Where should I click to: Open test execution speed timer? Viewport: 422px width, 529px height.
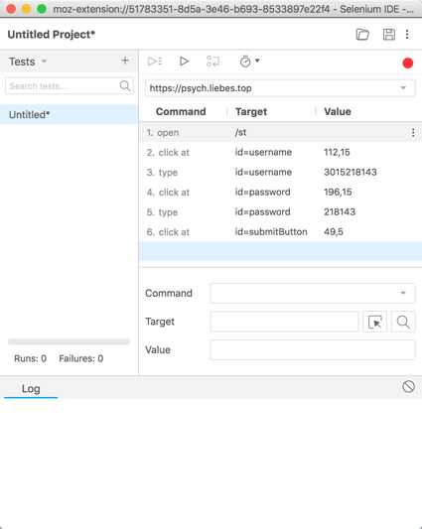[249, 62]
